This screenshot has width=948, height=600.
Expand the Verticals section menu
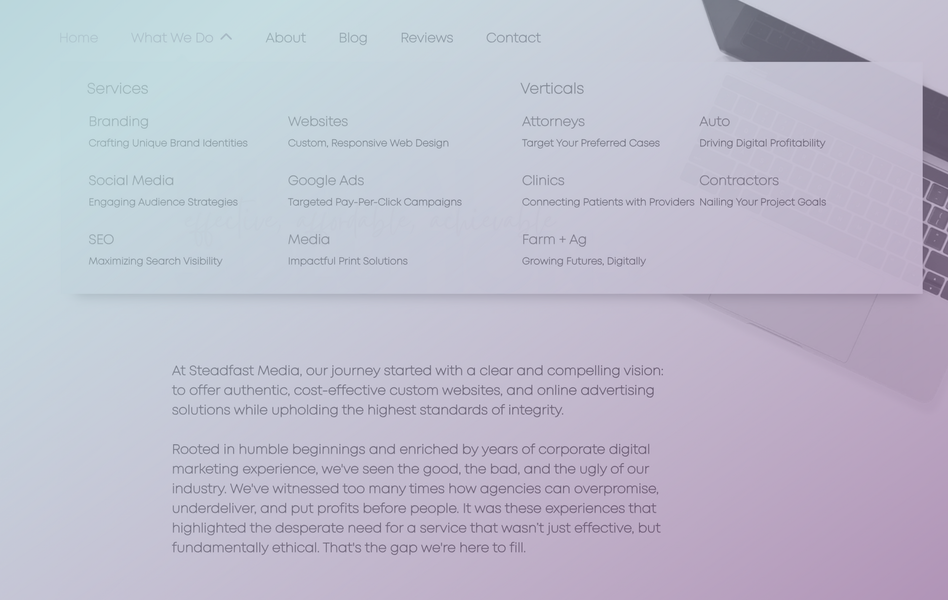tap(552, 88)
